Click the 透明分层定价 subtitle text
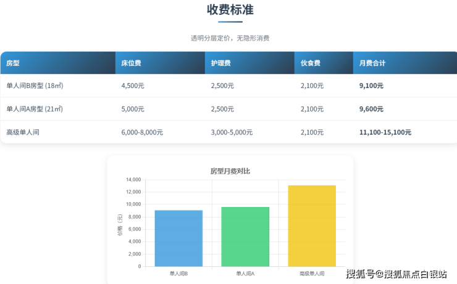 pyautogui.click(x=230, y=38)
